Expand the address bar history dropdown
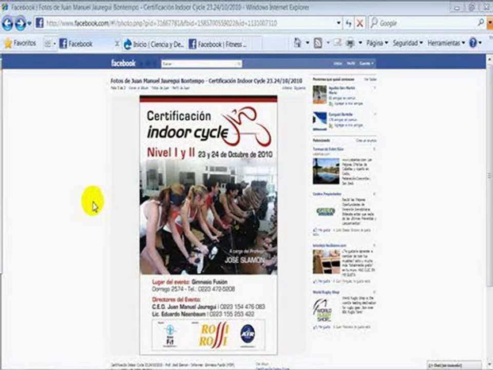 [338, 23]
